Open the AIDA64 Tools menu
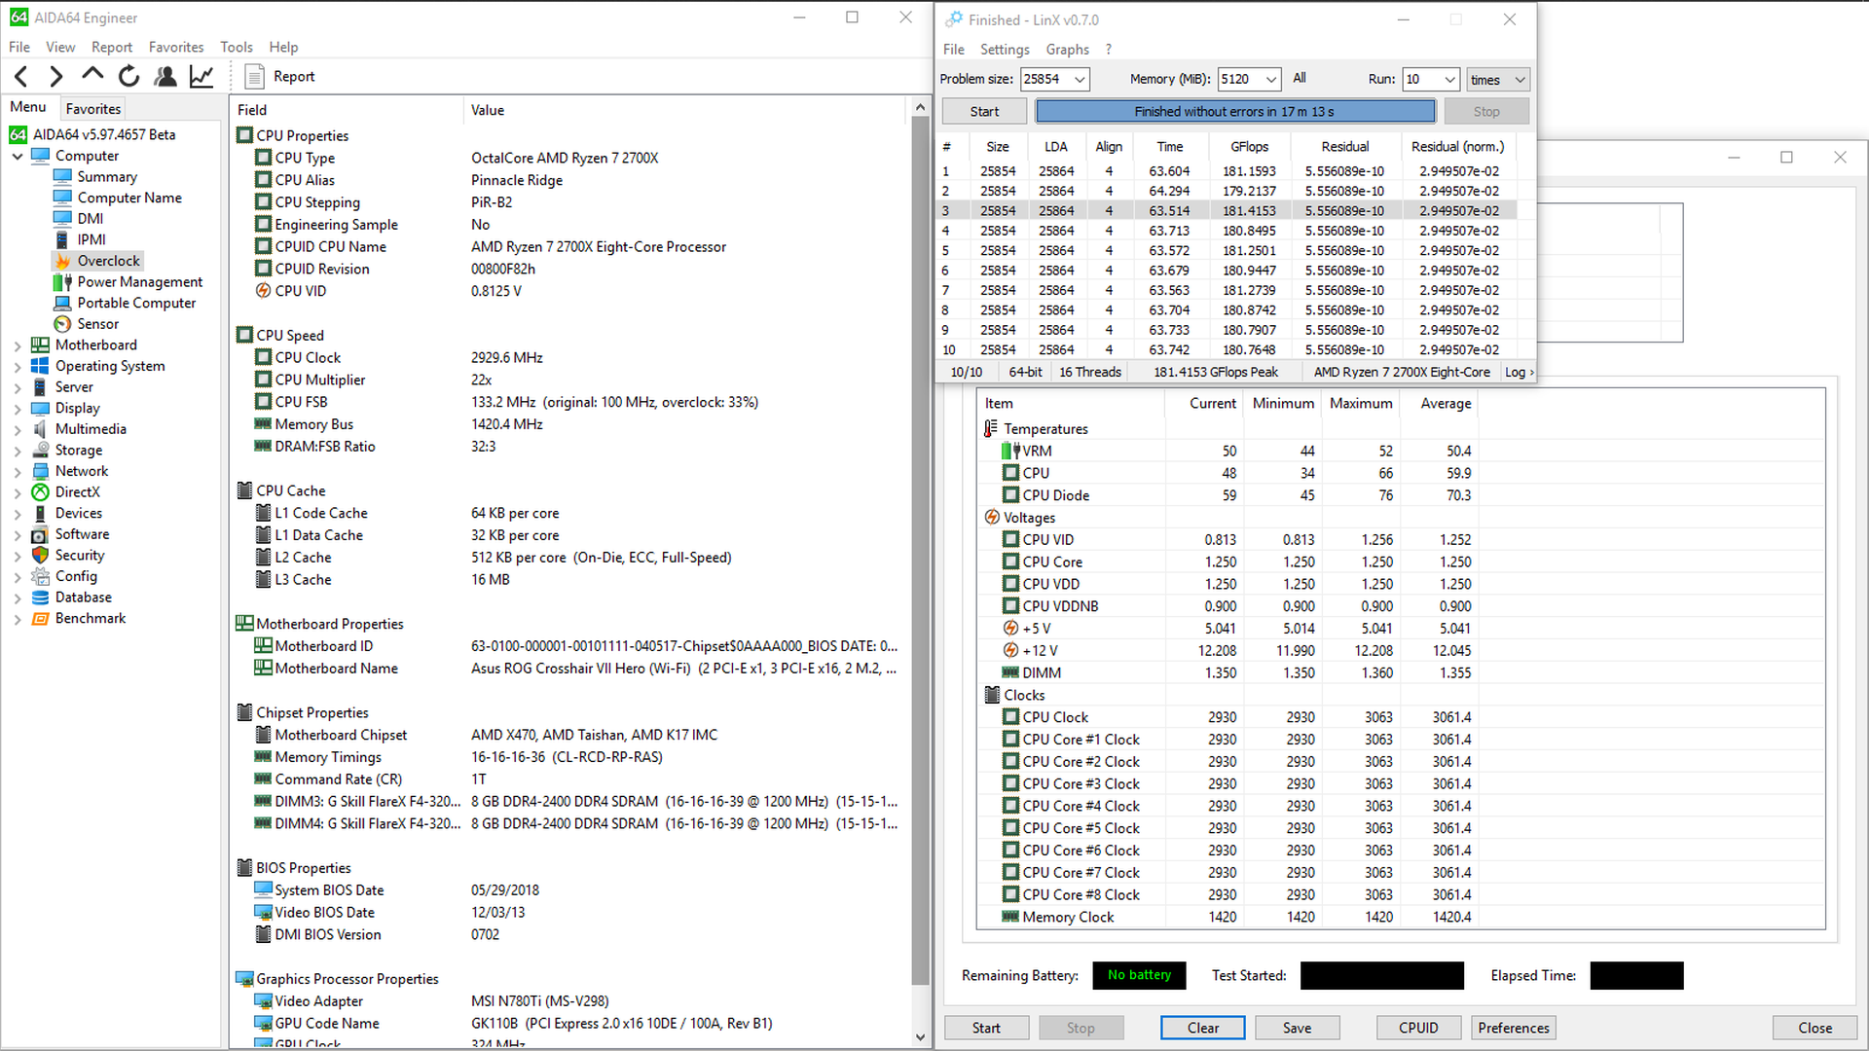Image resolution: width=1869 pixels, height=1051 pixels. [237, 47]
